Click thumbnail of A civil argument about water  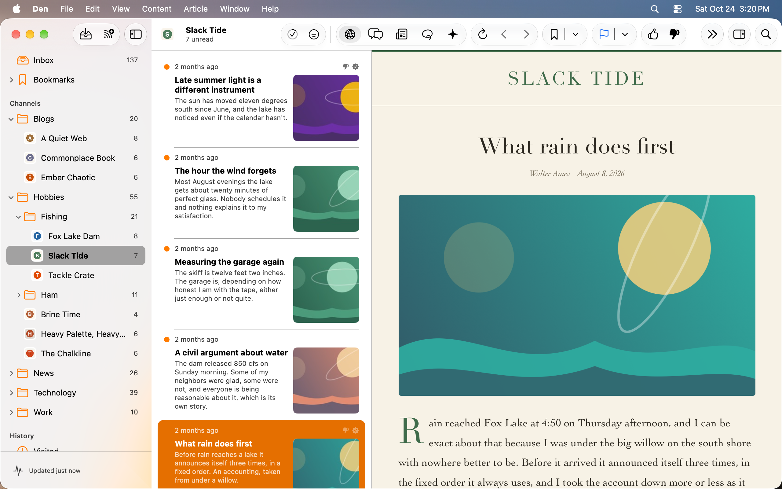326,380
